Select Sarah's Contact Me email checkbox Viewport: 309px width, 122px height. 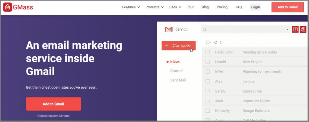[x=208, y=91]
